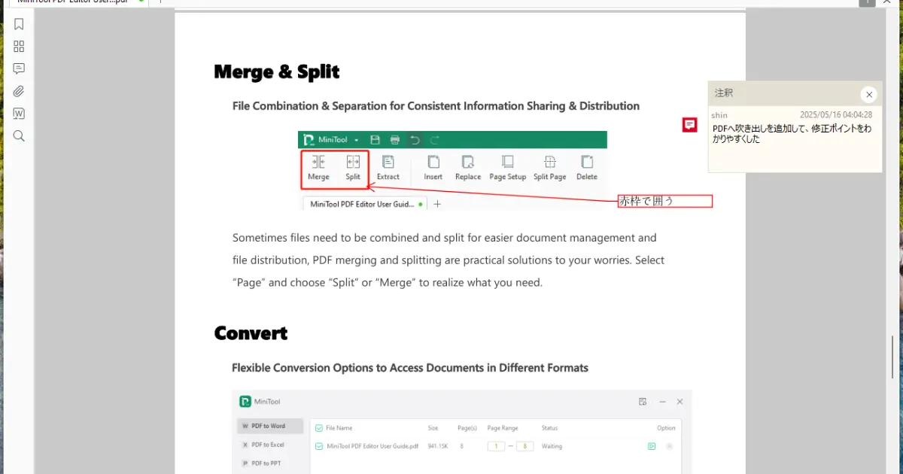The width and height of the screenshot is (903, 474).
Task: Click the MiniTool logo in the converter window
Action: tap(245, 402)
